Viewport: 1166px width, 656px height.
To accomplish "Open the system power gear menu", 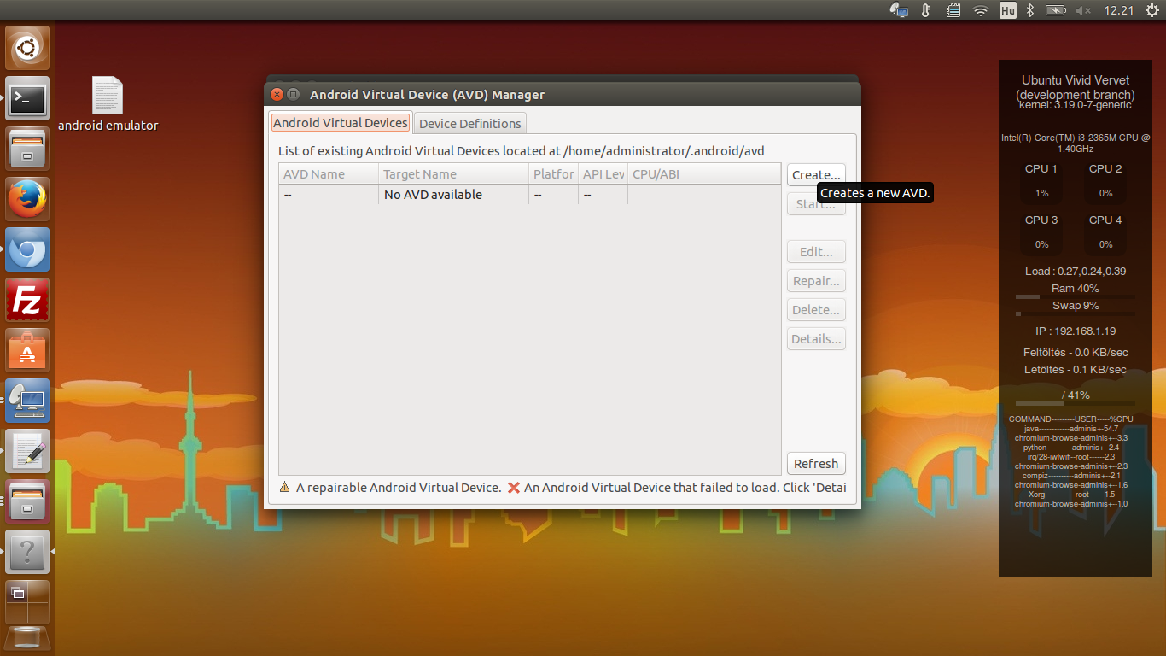I will [1149, 10].
